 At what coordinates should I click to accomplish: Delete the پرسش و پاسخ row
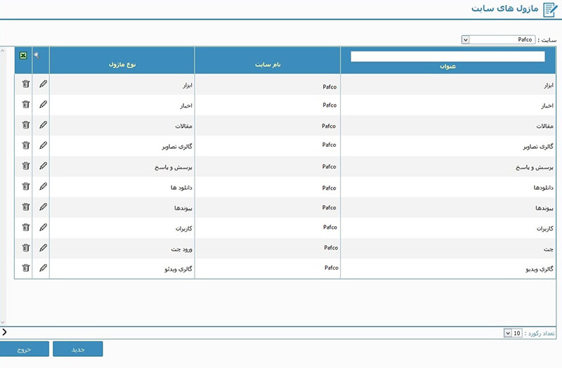click(x=26, y=166)
